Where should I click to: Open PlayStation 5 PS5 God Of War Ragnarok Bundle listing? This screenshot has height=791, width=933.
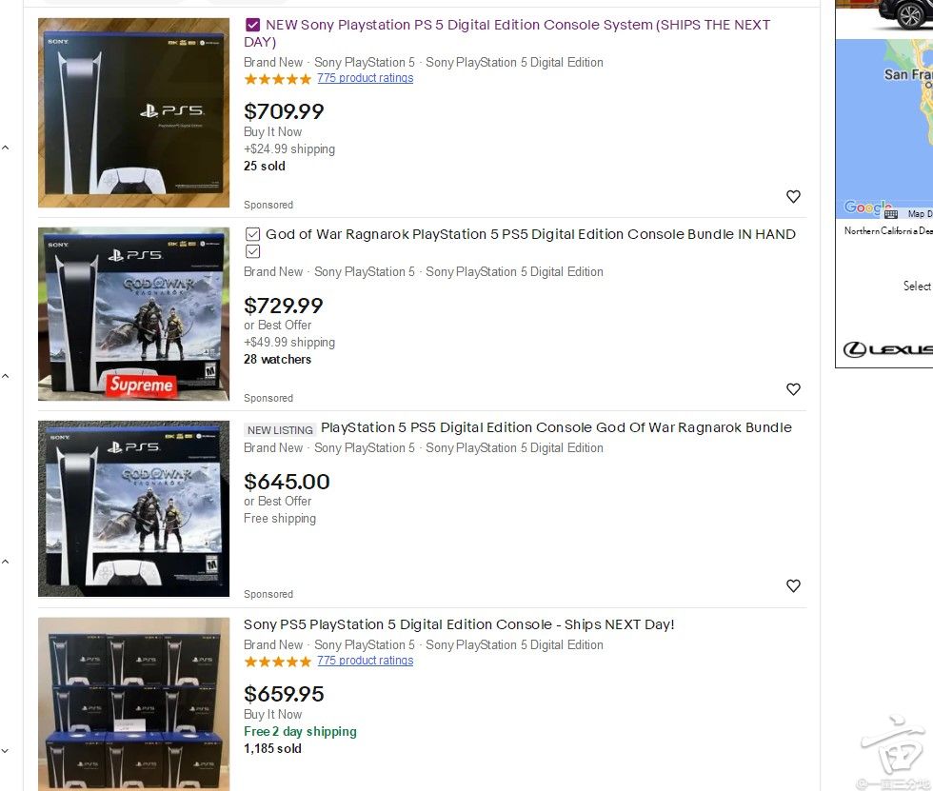[556, 427]
